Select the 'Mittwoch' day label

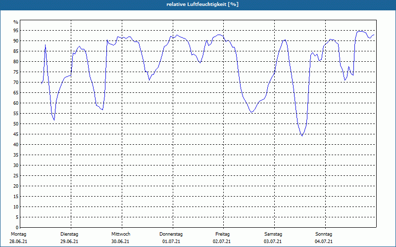(x=121, y=234)
